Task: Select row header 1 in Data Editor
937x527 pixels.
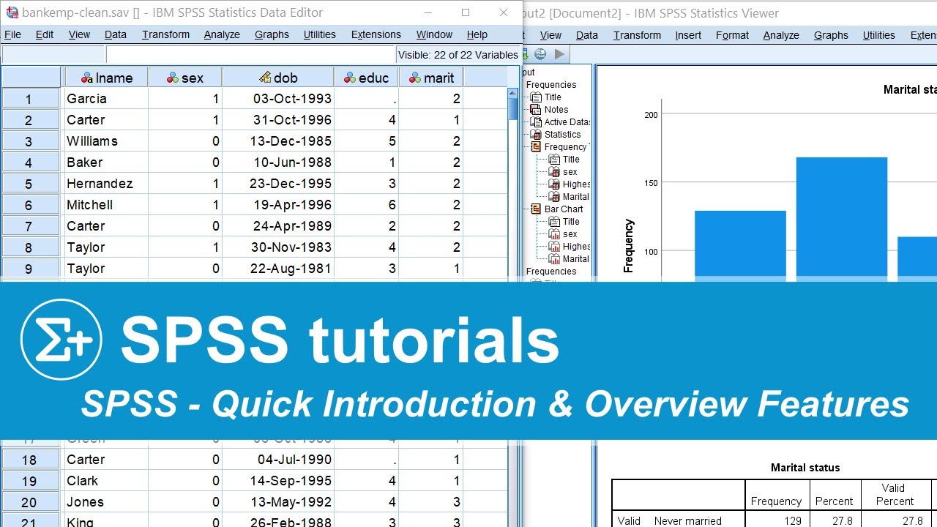Action: tap(30, 99)
